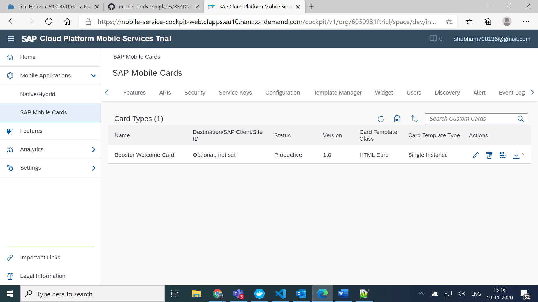The image size is (538, 302).
Task: Open Microsoft Word from the taskbar
Action: [343, 294]
